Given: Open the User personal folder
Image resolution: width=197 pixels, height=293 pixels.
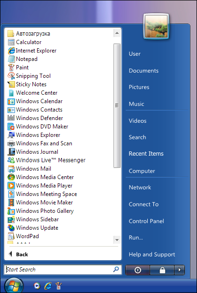Looking at the screenshot, I should pyautogui.click(x=135, y=54).
